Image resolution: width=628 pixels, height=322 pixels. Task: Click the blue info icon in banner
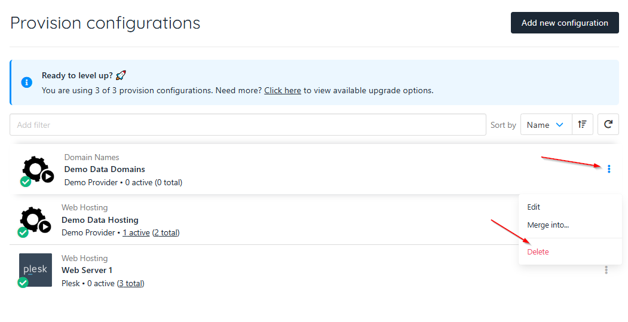[27, 82]
